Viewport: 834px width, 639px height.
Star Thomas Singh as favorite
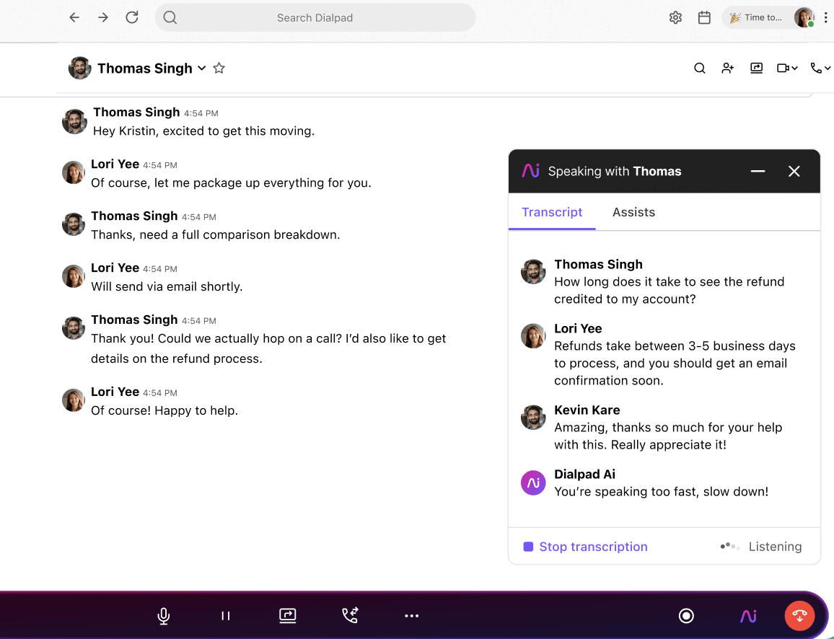tap(219, 69)
